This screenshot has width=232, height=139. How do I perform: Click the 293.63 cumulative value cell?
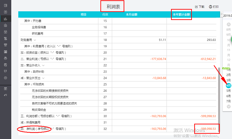[x=211, y=40]
